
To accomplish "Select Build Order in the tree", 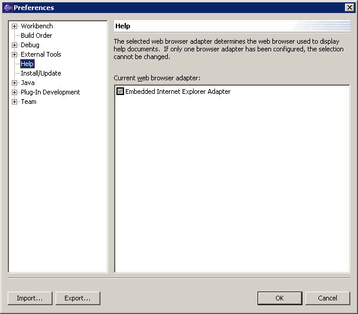I will coord(36,35).
